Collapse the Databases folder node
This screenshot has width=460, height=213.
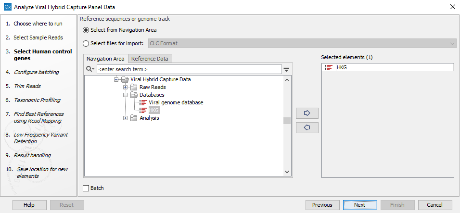126,95
